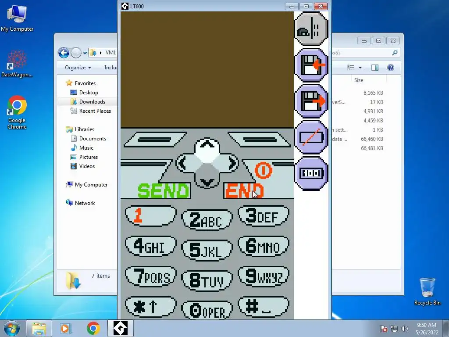Click the D-pad right arrow

(x=231, y=163)
